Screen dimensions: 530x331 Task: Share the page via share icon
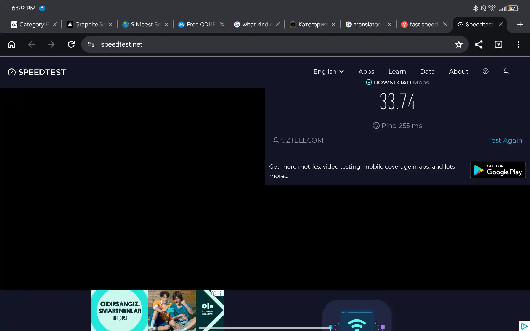pyautogui.click(x=478, y=44)
